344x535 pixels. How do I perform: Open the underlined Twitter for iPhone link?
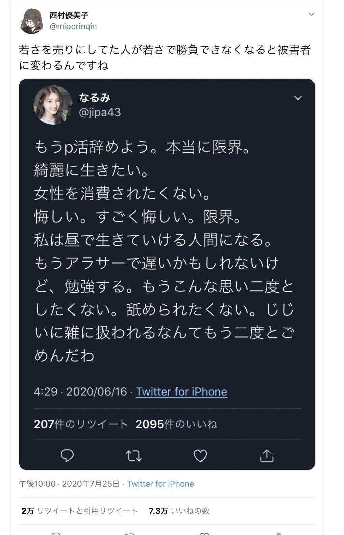tap(181, 391)
